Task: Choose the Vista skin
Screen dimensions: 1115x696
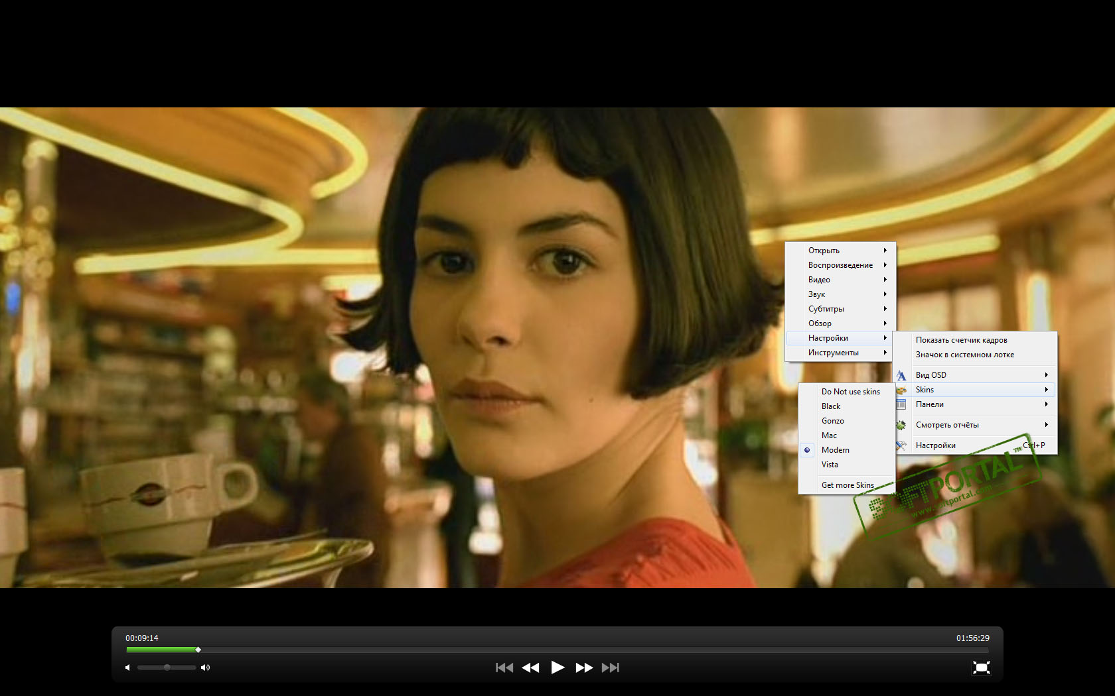Action: pos(847,465)
